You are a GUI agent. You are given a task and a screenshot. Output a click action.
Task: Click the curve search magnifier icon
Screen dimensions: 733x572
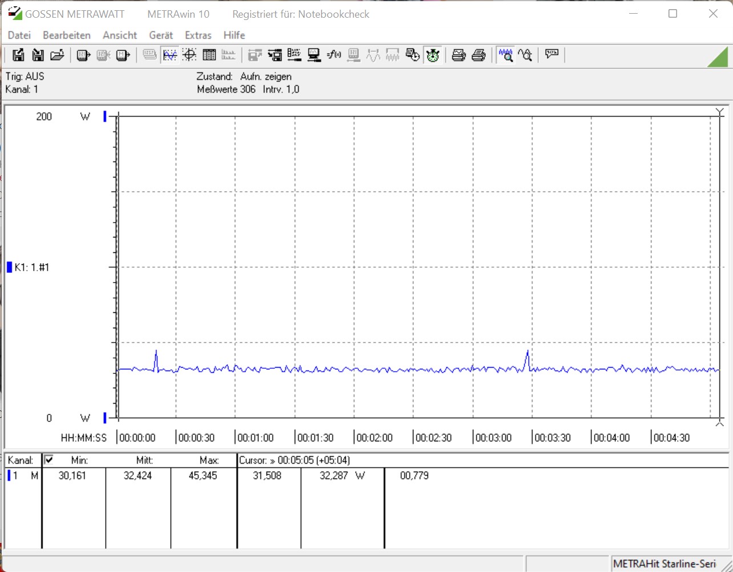tap(525, 55)
